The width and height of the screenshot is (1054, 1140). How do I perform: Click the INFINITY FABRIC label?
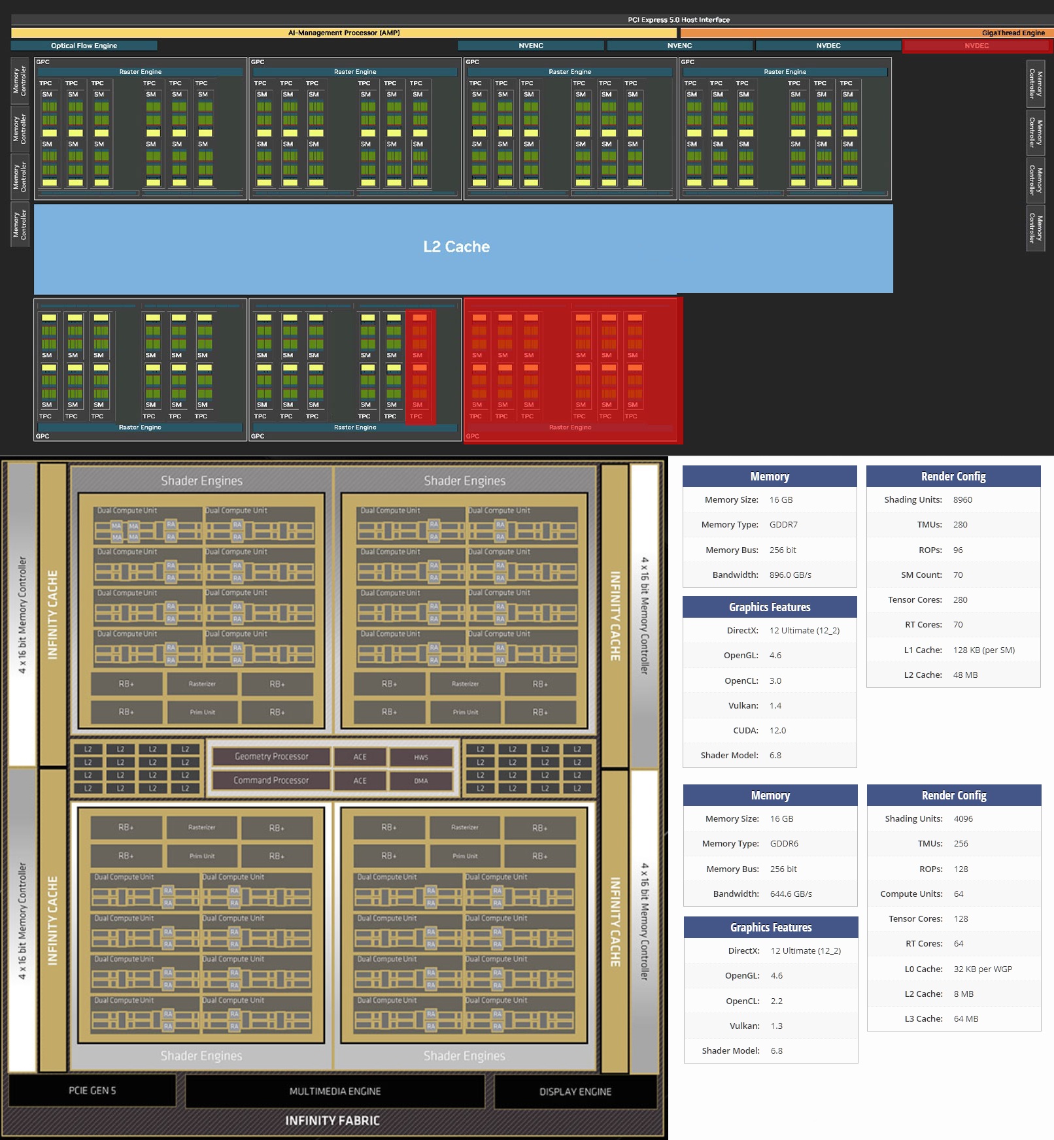tap(332, 1120)
